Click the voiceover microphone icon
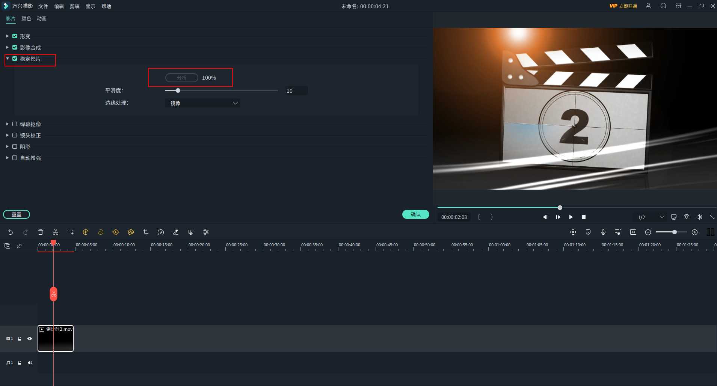717x386 pixels. pyautogui.click(x=603, y=232)
